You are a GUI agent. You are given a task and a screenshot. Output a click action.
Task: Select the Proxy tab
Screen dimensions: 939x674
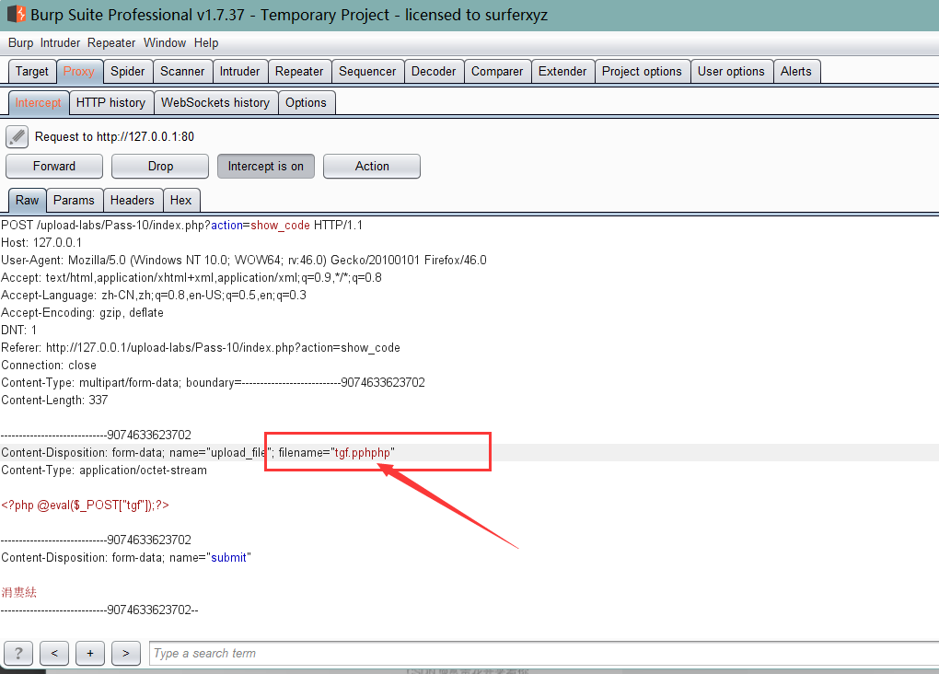click(x=79, y=71)
